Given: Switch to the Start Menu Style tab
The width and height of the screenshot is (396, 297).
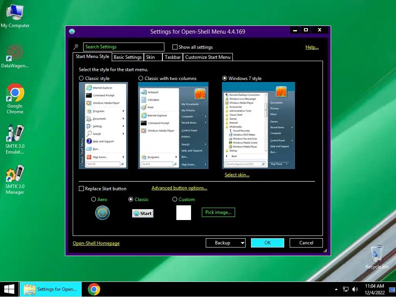Looking at the screenshot, I should (92, 56).
